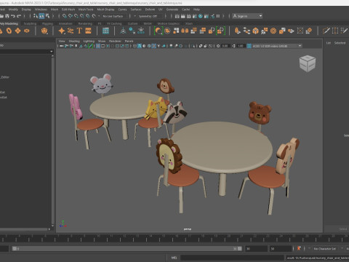Click the viewport gamma value field
This screenshot has height=262, width=349.
point(240,46)
